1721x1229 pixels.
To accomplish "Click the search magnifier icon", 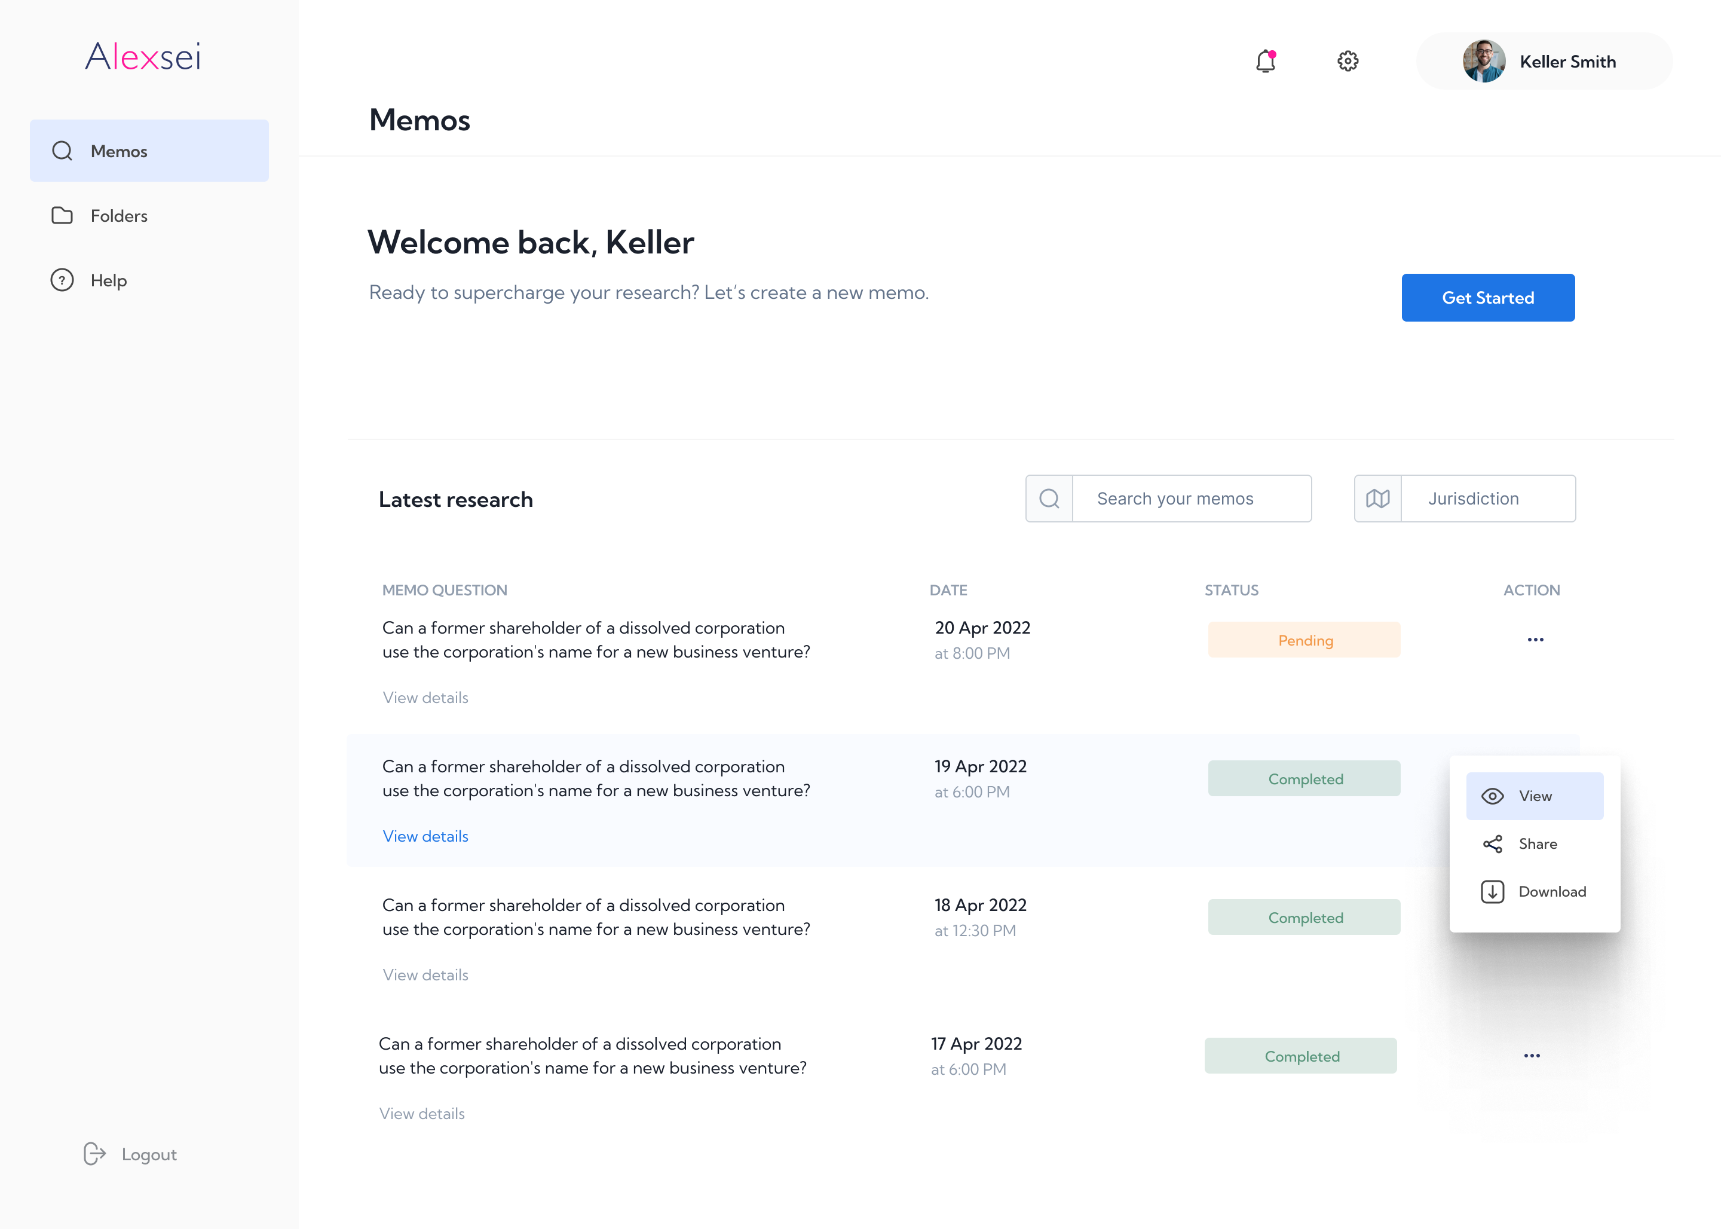I will coord(1049,499).
